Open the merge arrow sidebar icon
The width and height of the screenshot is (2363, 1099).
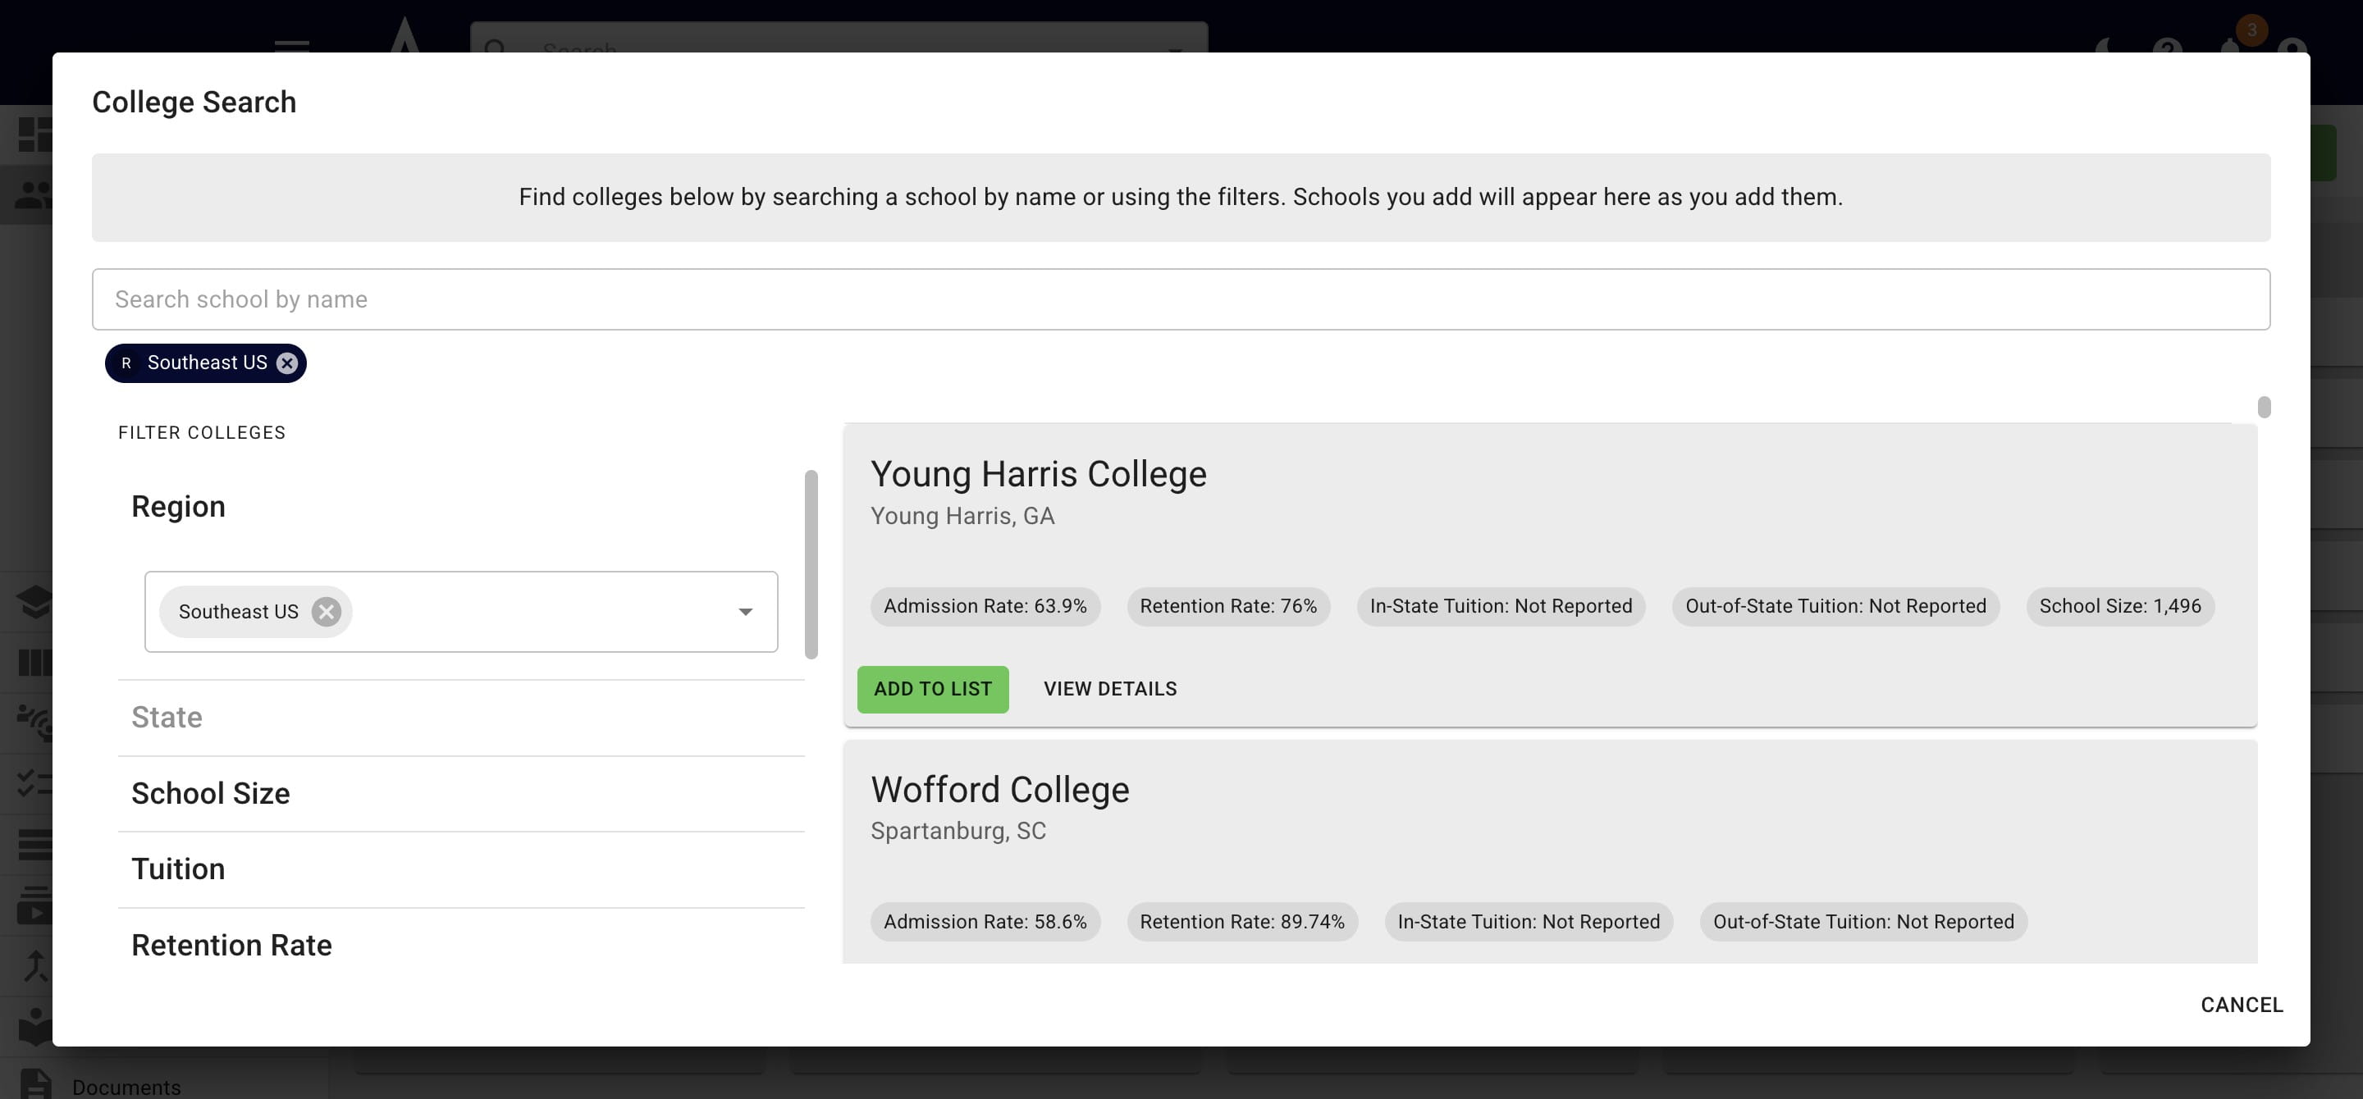point(34,965)
